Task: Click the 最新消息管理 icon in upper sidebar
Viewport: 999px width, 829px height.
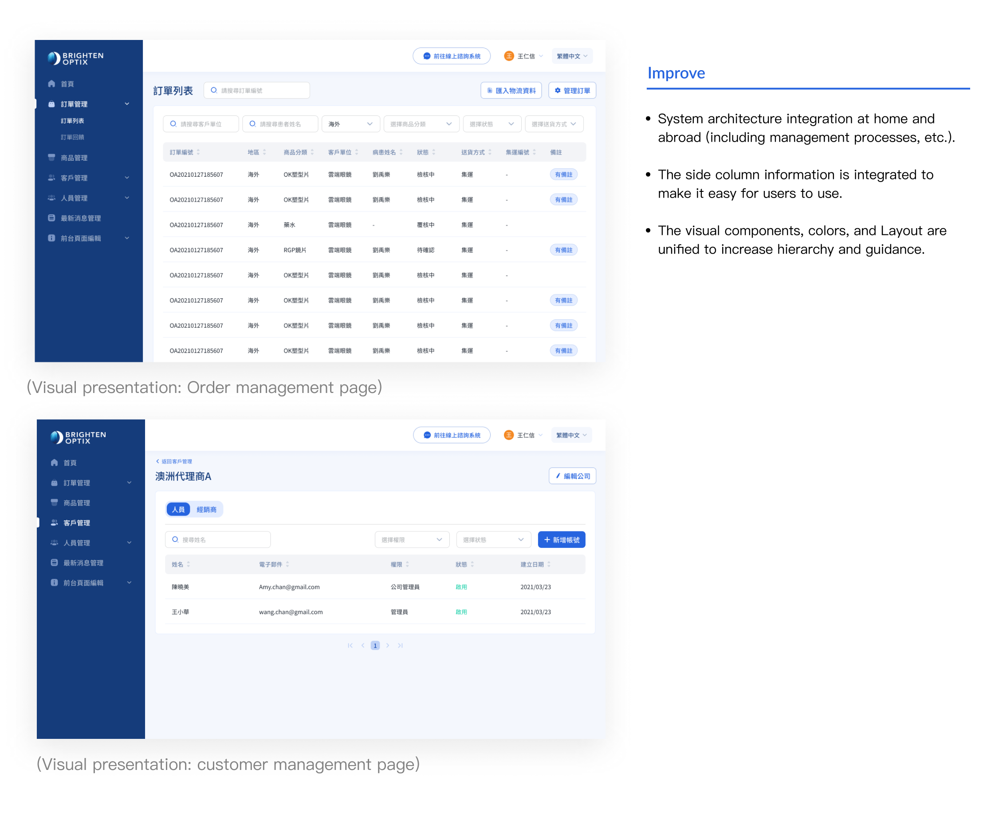Action: [x=51, y=218]
